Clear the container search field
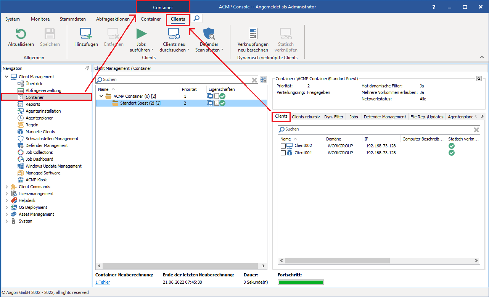Image resolution: width=489 pixels, height=297 pixels. 254,80
